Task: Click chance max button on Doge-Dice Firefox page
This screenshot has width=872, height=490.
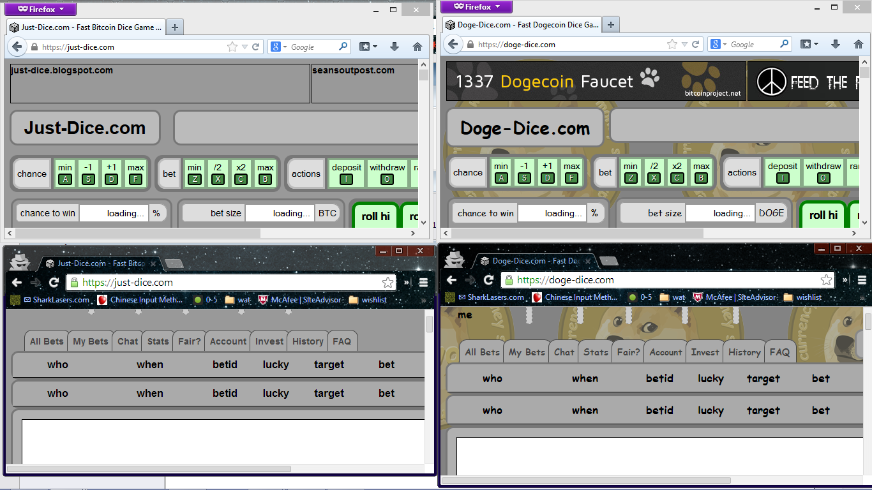Action: (x=572, y=172)
